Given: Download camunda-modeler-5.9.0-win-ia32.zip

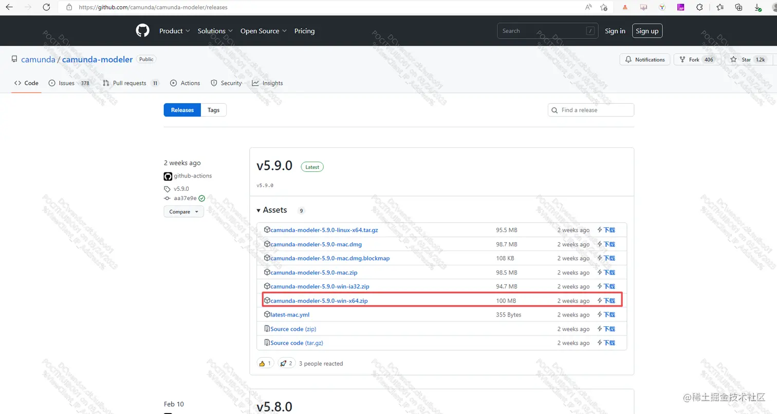Looking at the screenshot, I should 320,286.
